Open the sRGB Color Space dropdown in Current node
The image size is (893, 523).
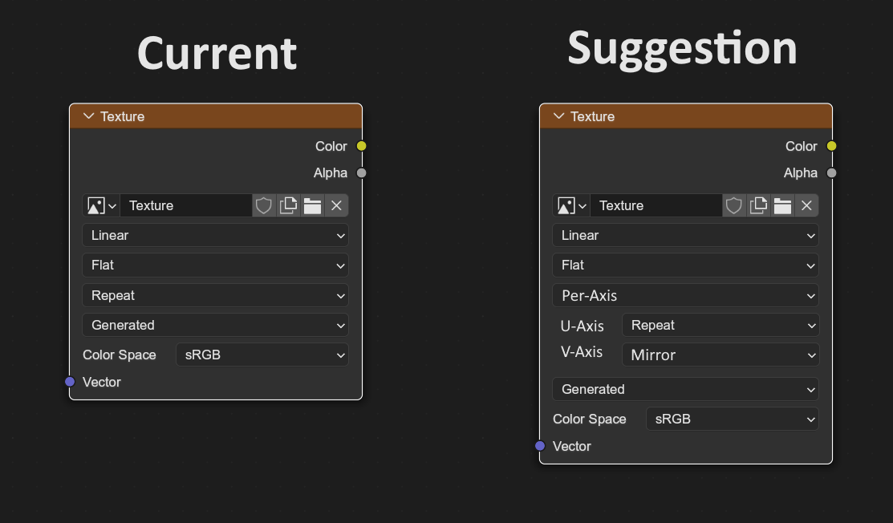coord(262,355)
